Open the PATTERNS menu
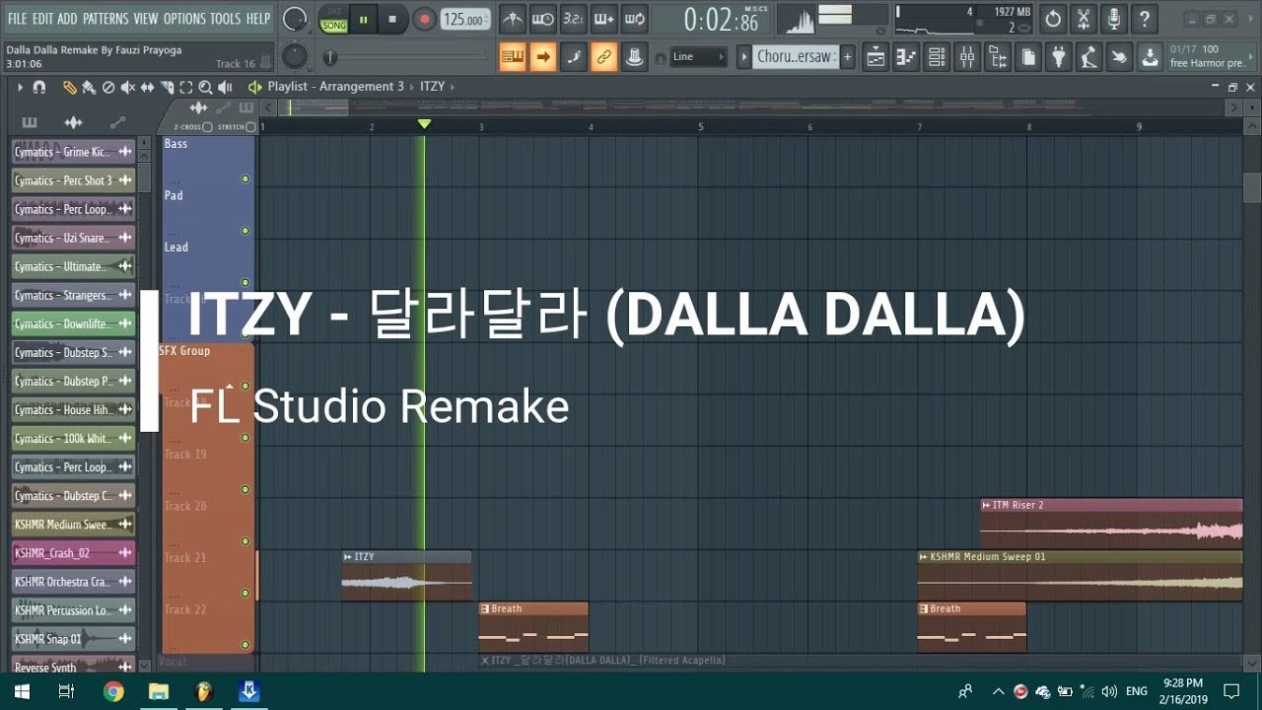The height and width of the screenshot is (710, 1262). pyautogui.click(x=105, y=19)
